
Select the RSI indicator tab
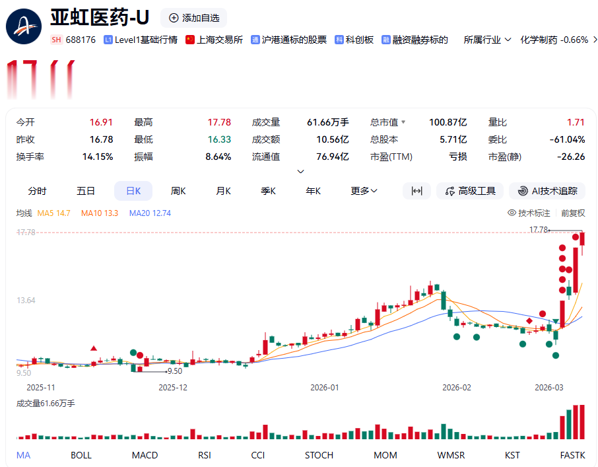(205, 455)
